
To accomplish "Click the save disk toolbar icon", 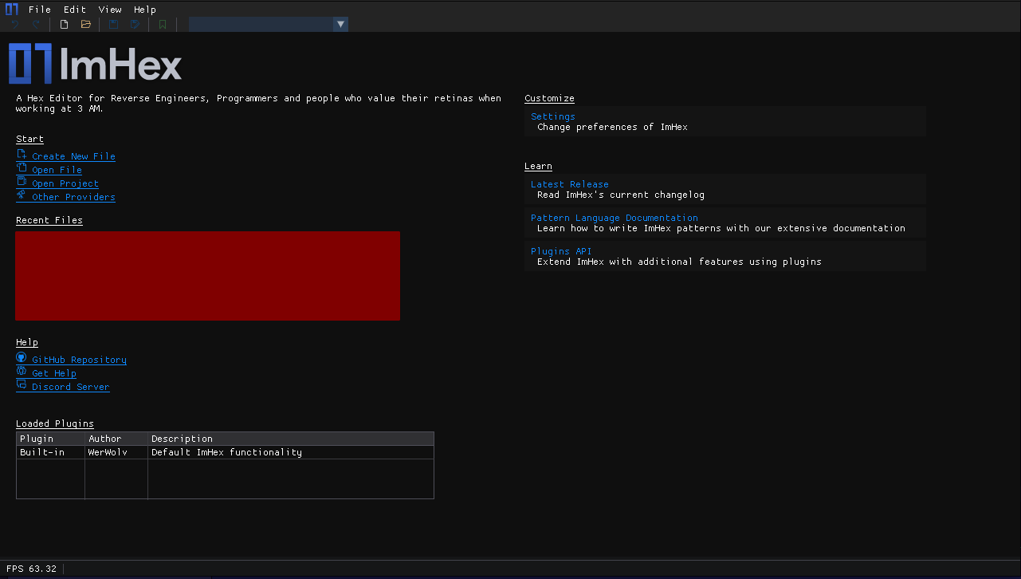I will 114,25.
